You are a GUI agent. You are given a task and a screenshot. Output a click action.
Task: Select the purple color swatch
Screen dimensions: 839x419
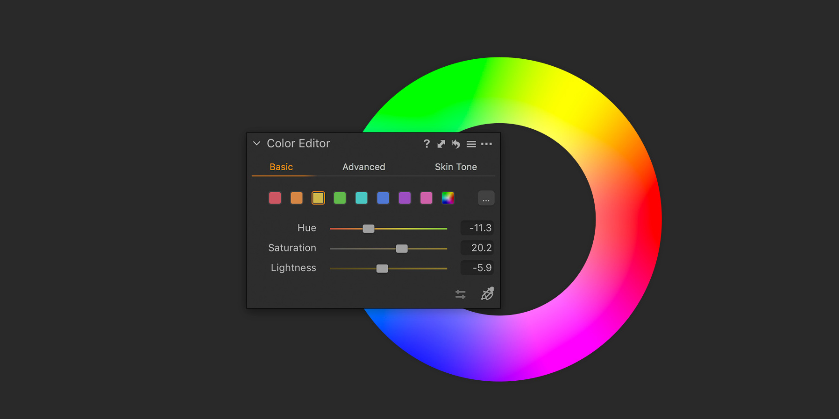click(405, 198)
